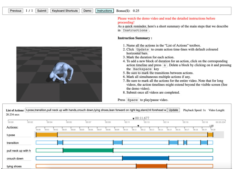Viewport: 233px width, 169px height.
Task: Click the List of Actions text field
Action: pos(96,110)
